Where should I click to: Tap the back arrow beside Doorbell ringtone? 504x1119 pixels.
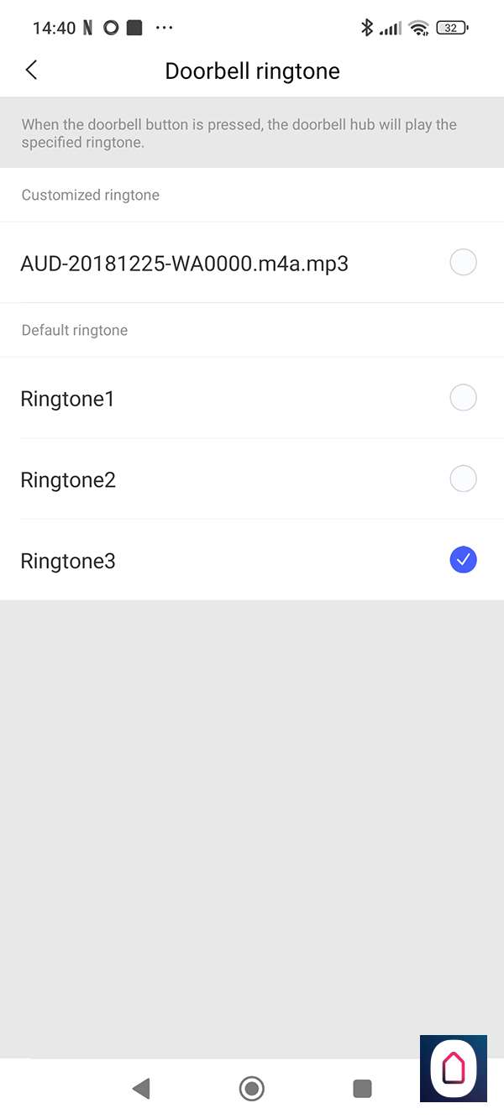32,71
